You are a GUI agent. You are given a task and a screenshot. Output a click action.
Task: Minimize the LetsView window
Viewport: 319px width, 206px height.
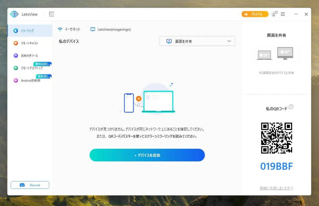296,14
